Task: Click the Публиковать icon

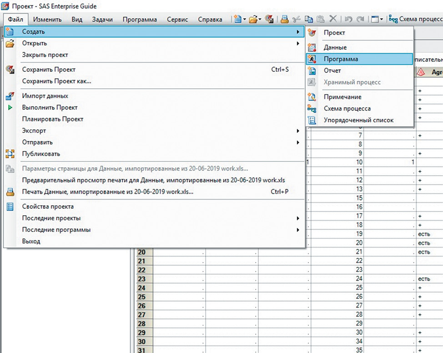Action: click(10, 154)
